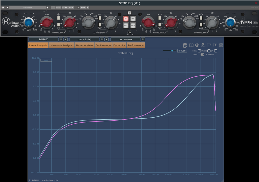Image resolution: width=259 pixels, height=182 pixels.
Task: Toggle left channel HI +0.5 switch
Action: [x=58, y=18]
